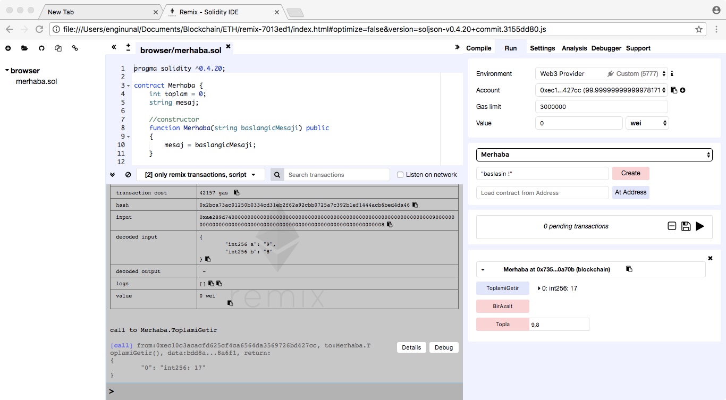Show environment info icon
The height and width of the screenshot is (400, 726).
(x=672, y=74)
